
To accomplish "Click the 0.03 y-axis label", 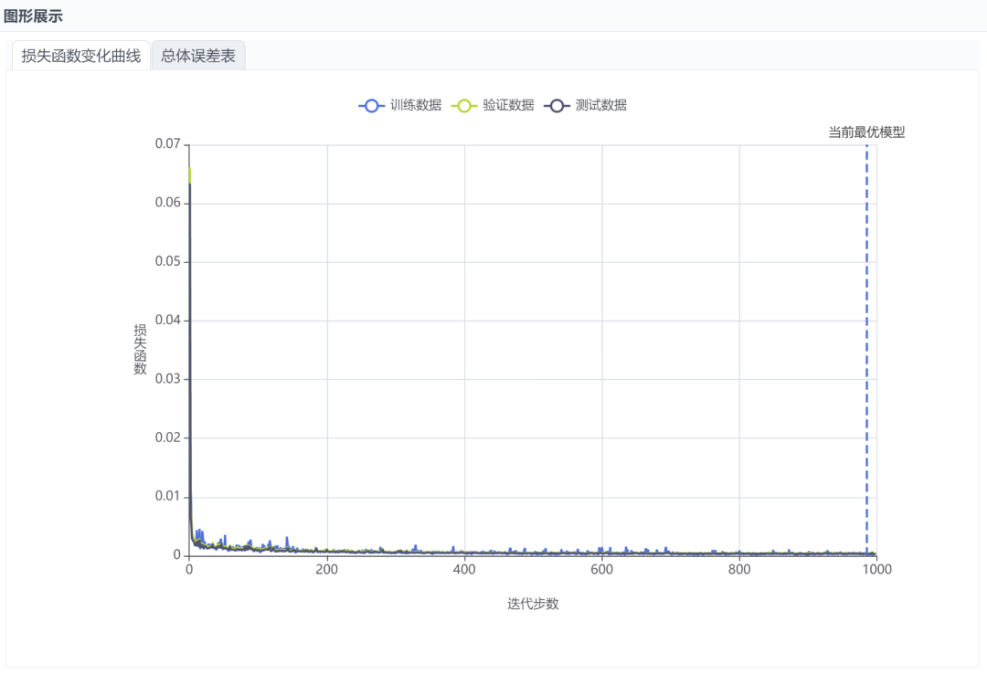I will pos(168,379).
